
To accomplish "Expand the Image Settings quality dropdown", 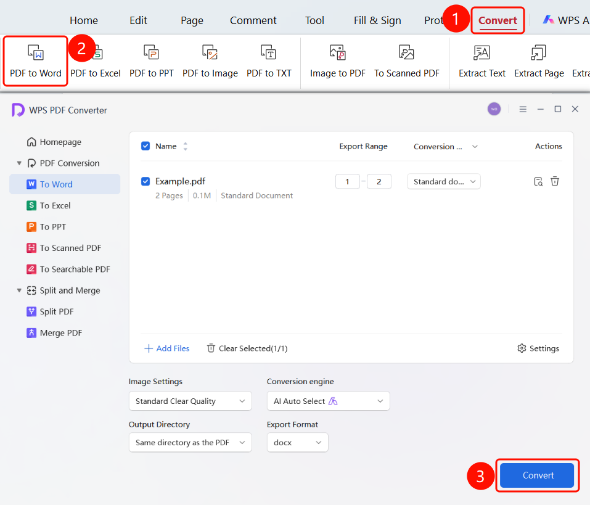I will [190, 401].
